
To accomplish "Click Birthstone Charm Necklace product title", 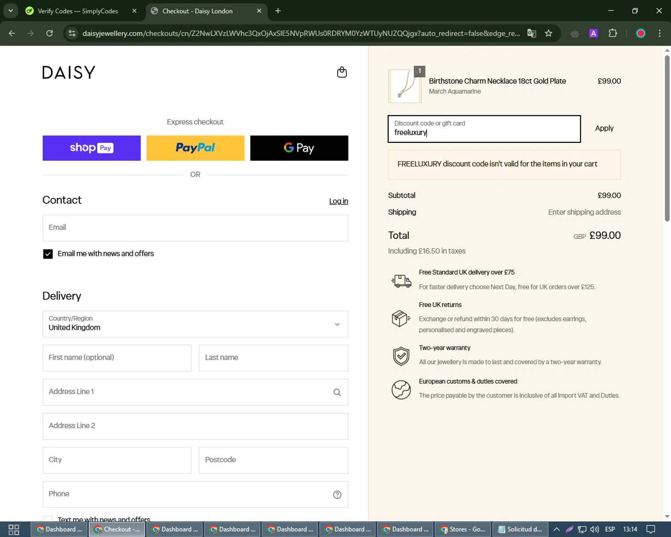I will [x=497, y=81].
